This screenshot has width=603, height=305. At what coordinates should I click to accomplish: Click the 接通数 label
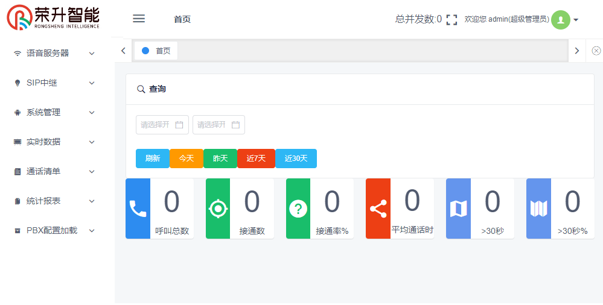(x=252, y=231)
